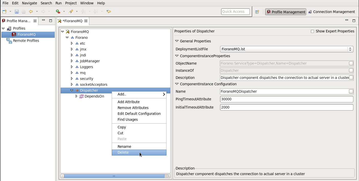Click the previous annotation up-arrow icon
The height and width of the screenshot is (181, 359).
click(95, 11)
